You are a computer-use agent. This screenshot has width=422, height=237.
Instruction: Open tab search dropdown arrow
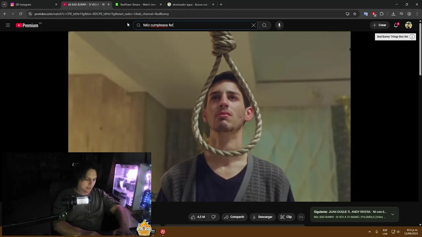(x=4, y=5)
